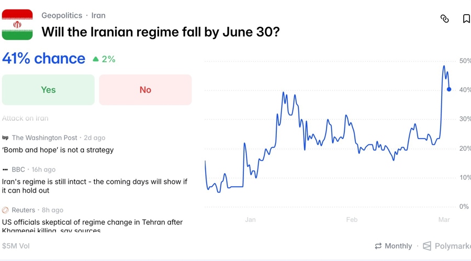Click the Iran flag market image

click(17, 25)
